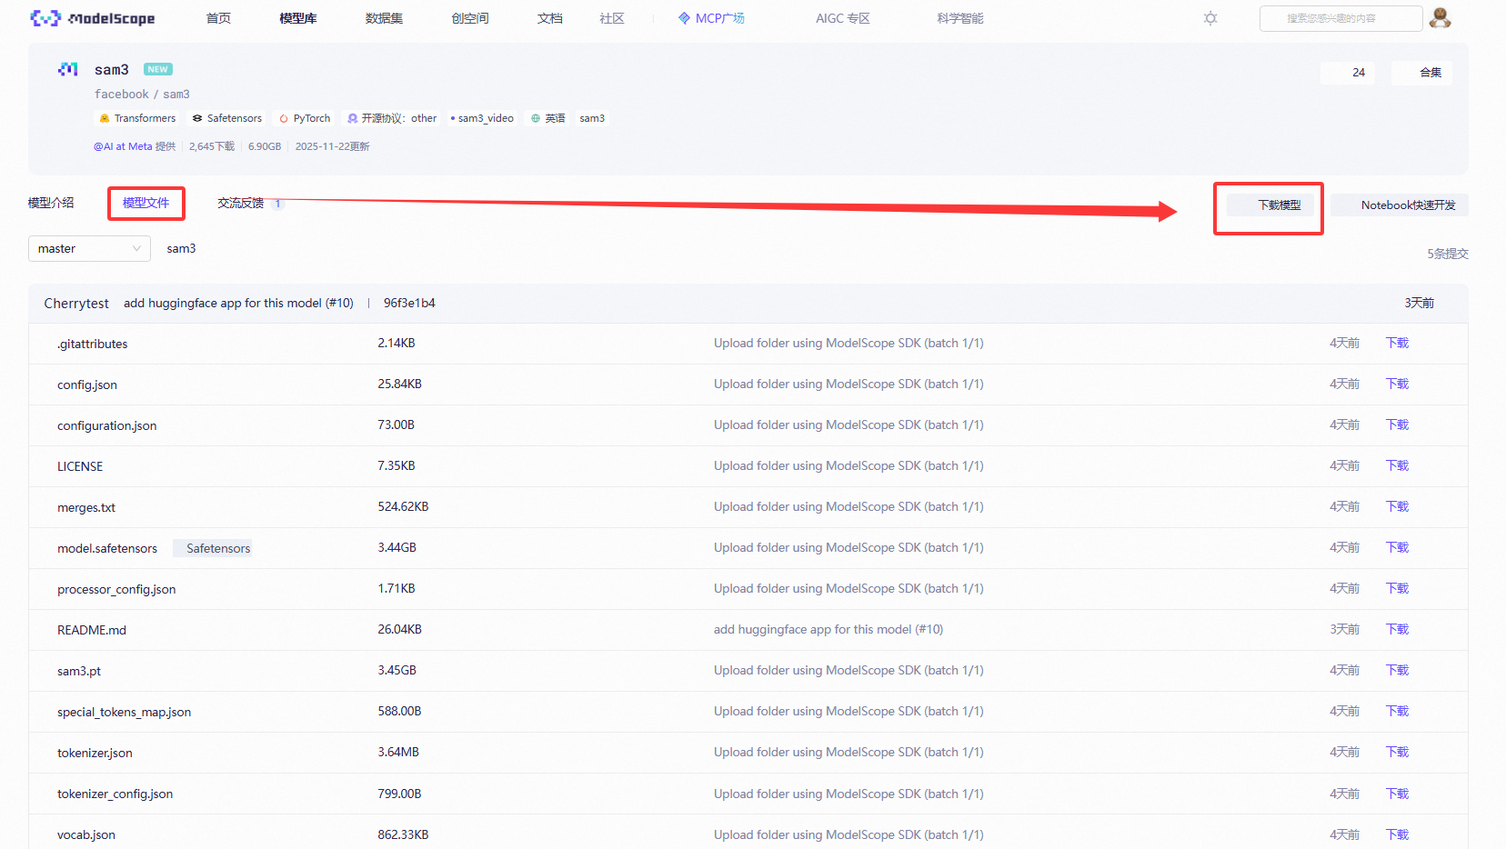Open the sam3.pt file
1506x849 pixels.
79,671
